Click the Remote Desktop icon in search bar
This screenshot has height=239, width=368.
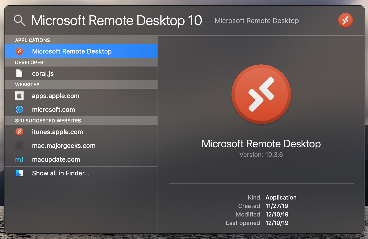pos(345,20)
